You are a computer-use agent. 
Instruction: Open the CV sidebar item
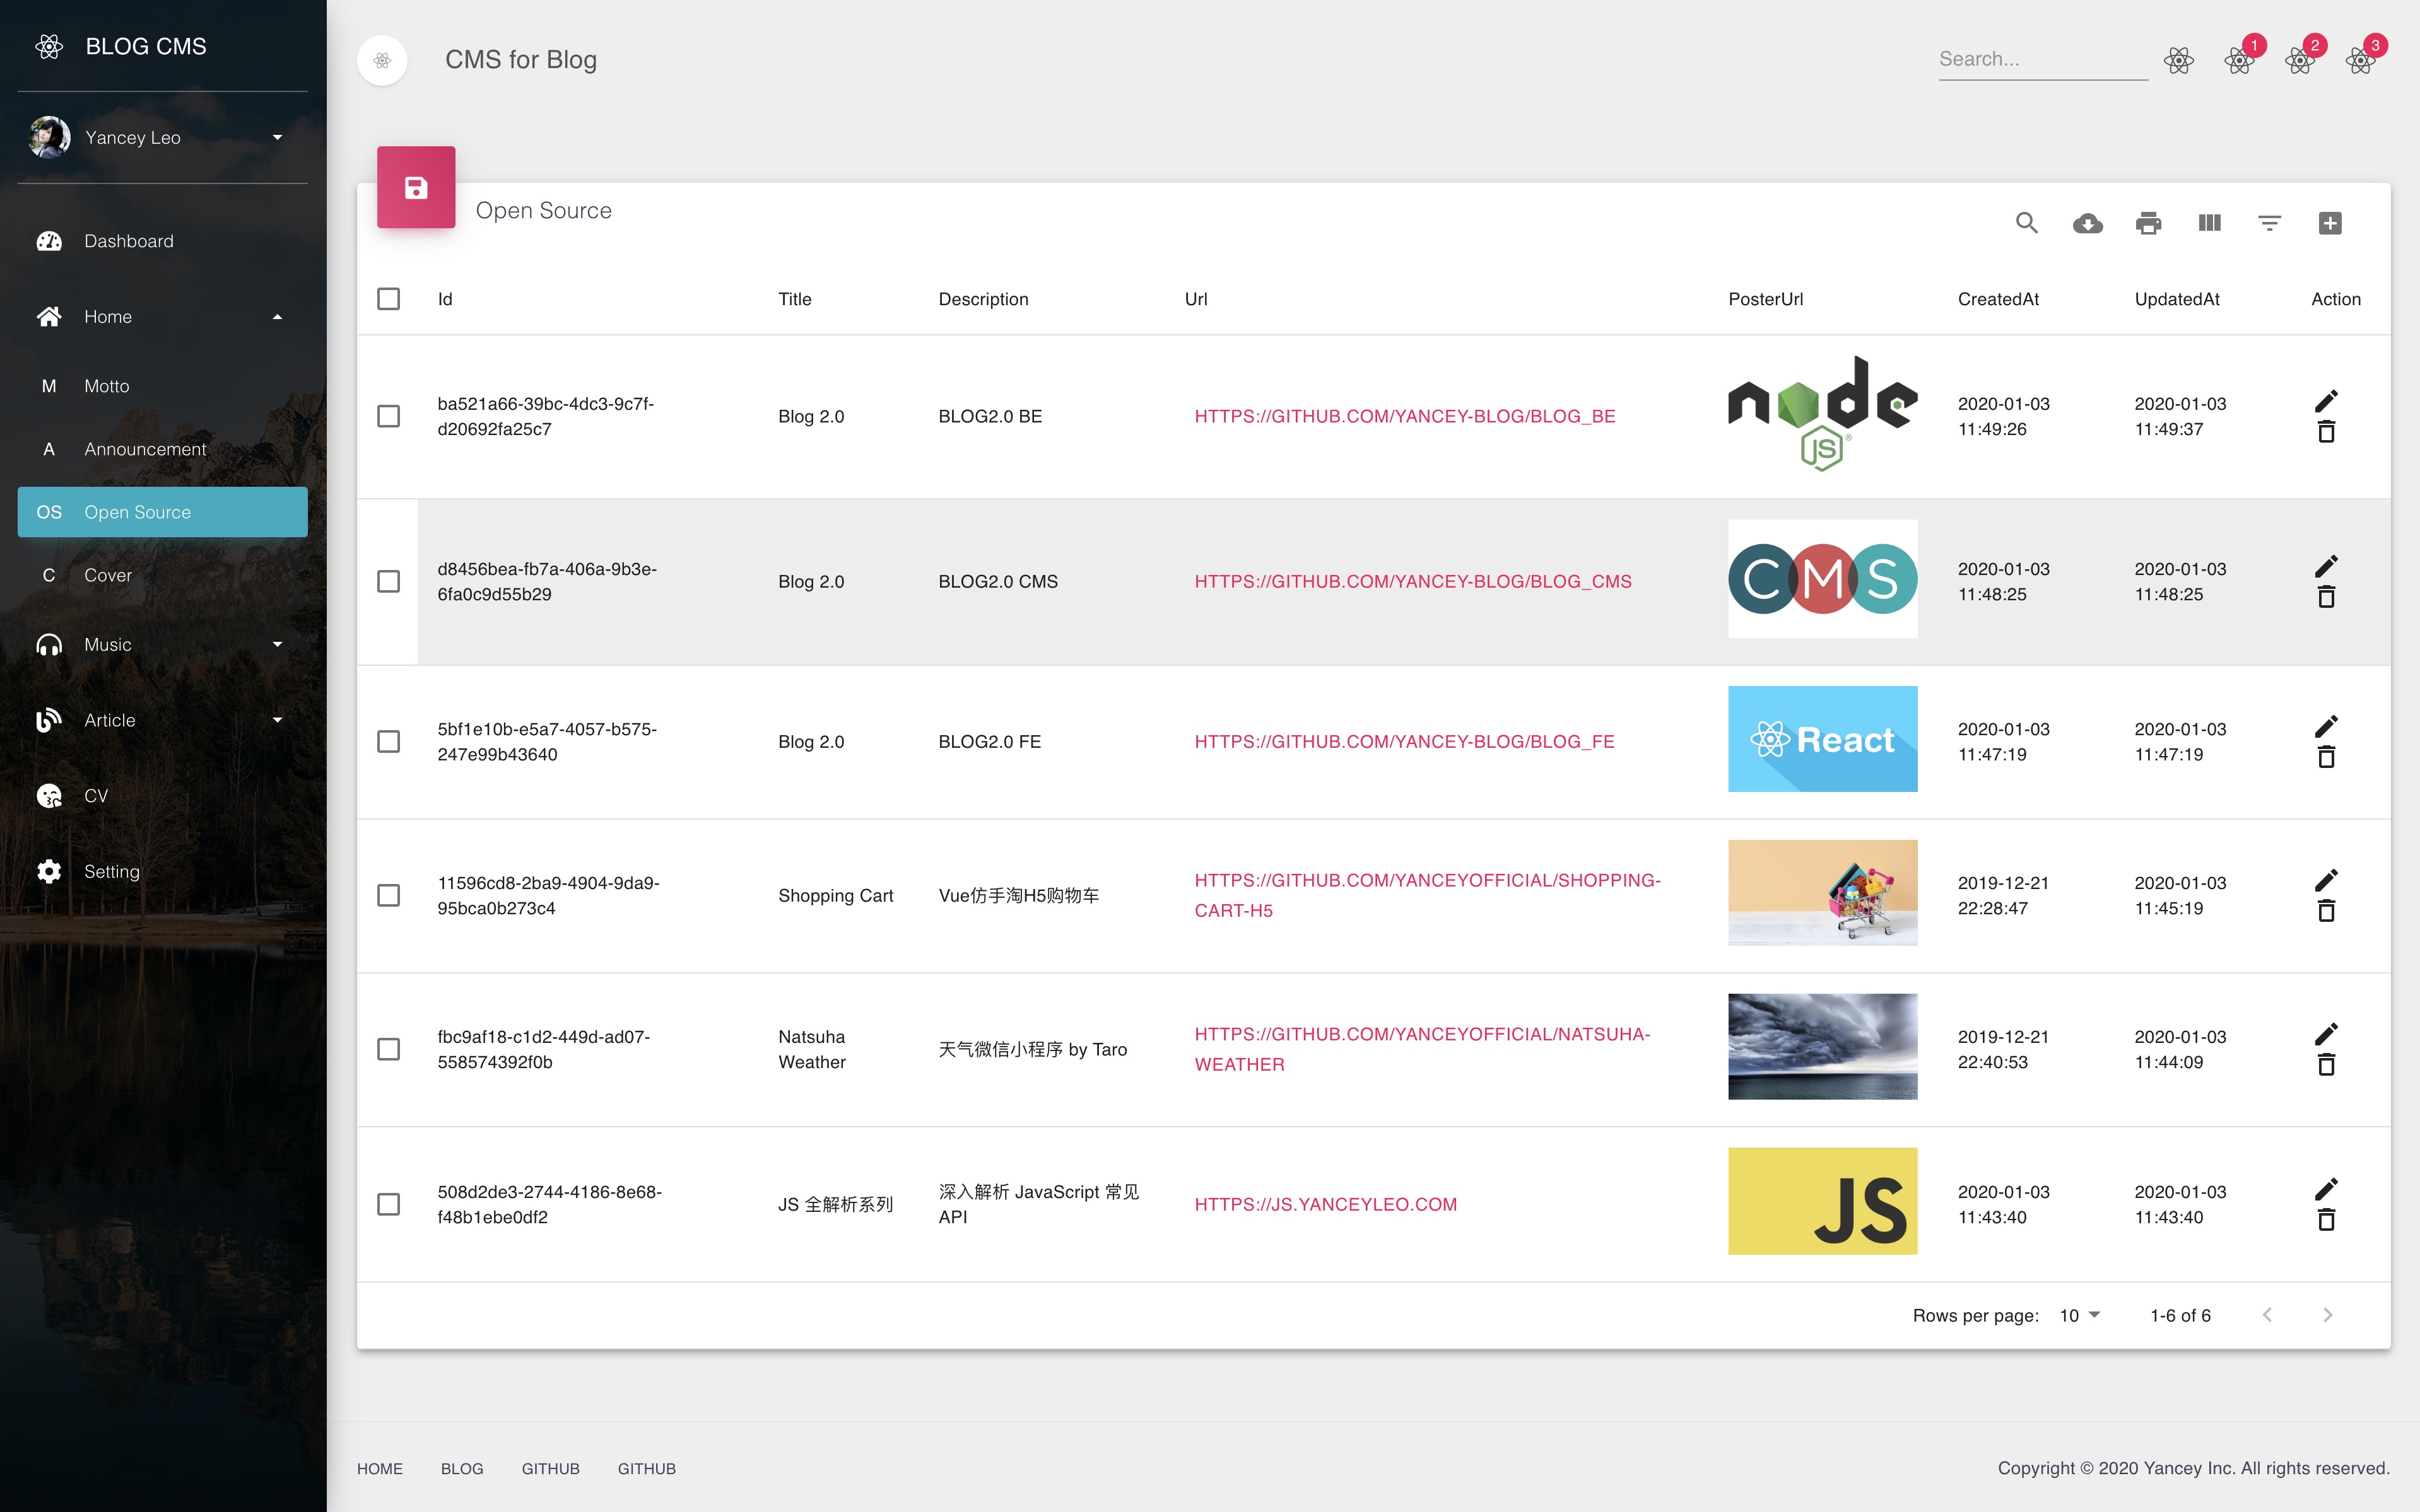click(162, 796)
